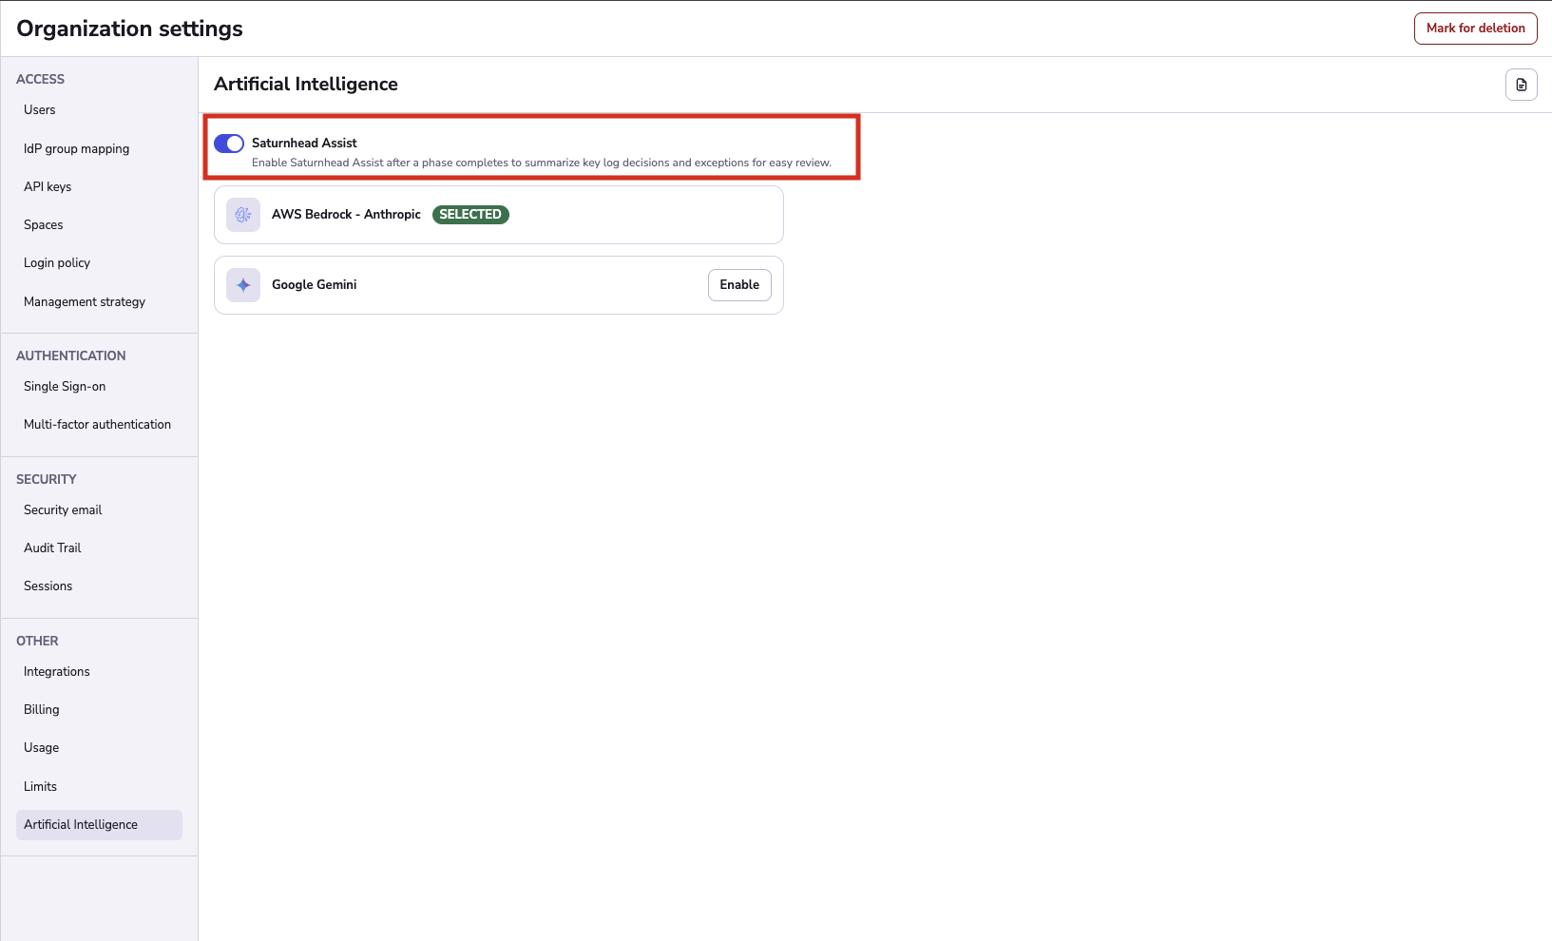The height and width of the screenshot is (941, 1552).
Task: Open the Audit Trail
Action: (51, 547)
